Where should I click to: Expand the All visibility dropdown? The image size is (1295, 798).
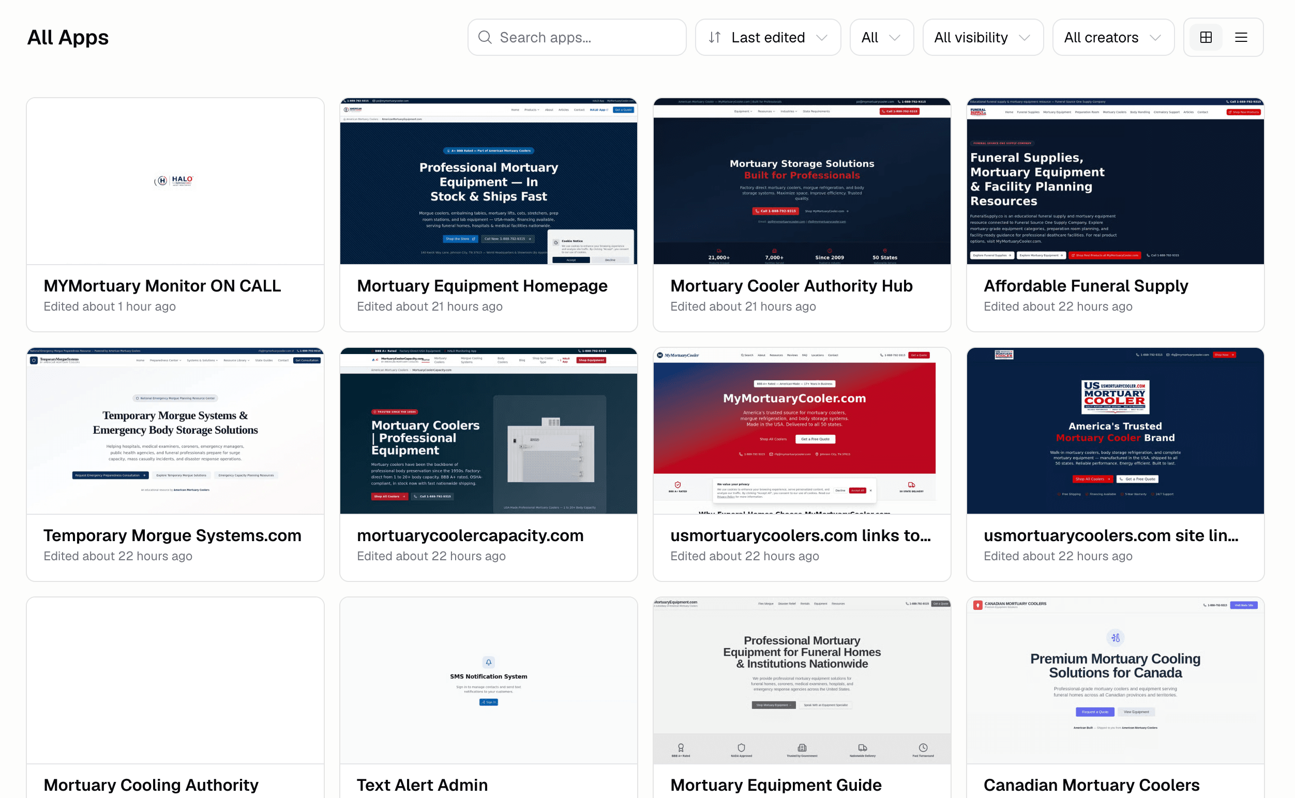(x=983, y=38)
